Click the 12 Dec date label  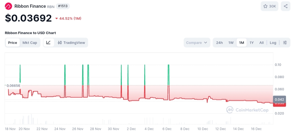pyautogui.click(x=220, y=129)
